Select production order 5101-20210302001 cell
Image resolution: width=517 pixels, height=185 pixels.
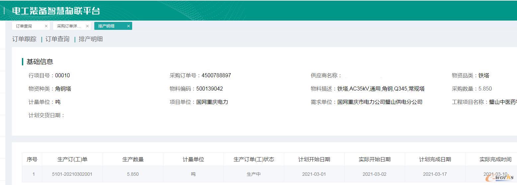(72, 174)
